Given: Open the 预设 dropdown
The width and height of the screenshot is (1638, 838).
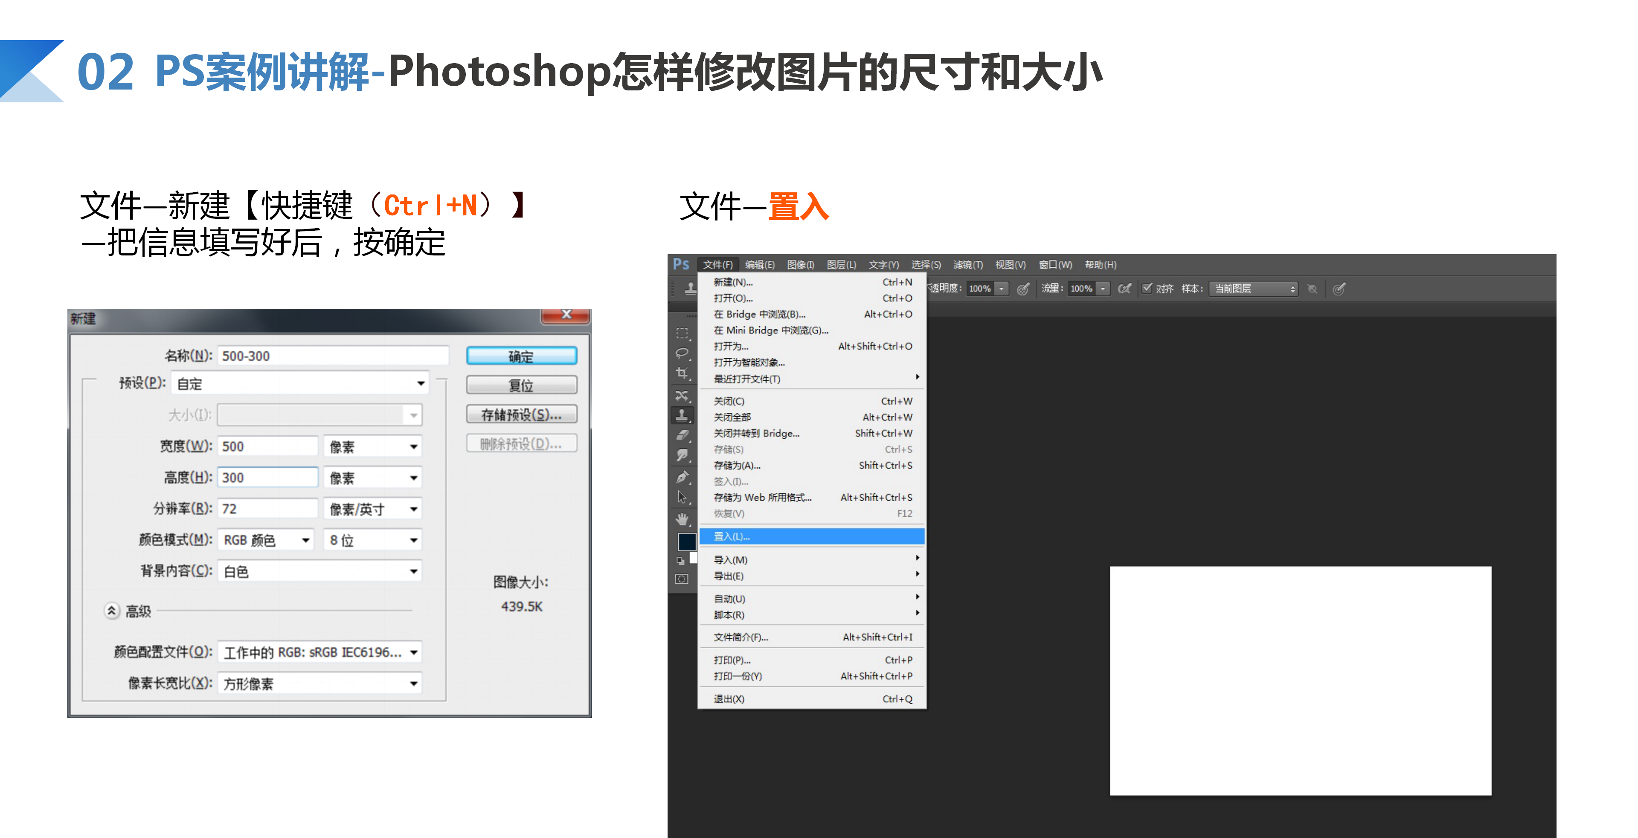Looking at the screenshot, I should pos(299,383).
